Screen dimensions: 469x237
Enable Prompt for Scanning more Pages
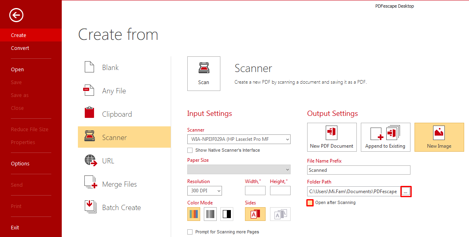pyautogui.click(x=190, y=232)
